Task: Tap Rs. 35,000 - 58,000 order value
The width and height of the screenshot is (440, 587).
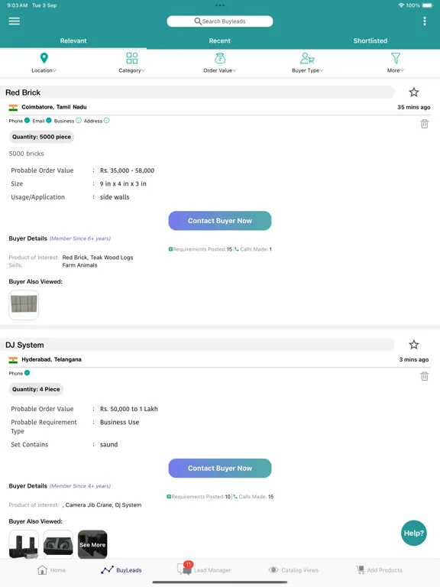Action: tap(127, 170)
